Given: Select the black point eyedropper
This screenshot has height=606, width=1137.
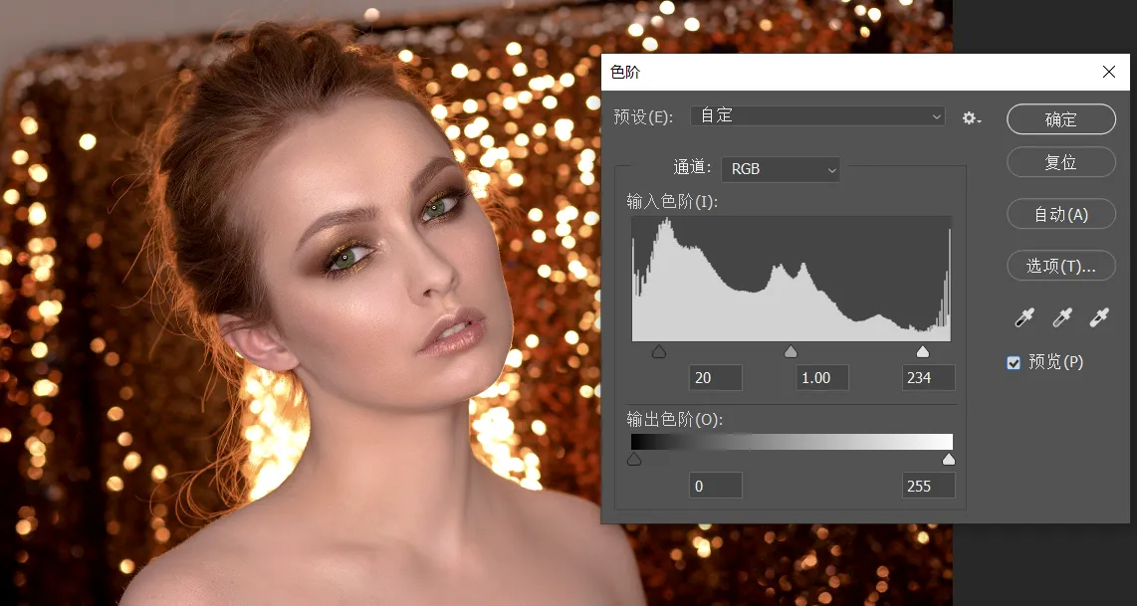Looking at the screenshot, I should (1023, 317).
